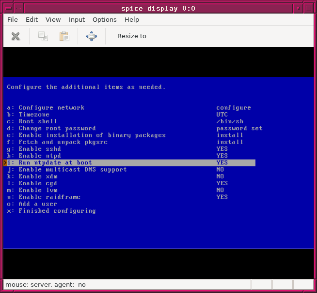Open the Options menu
Image resolution: width=317 pixels, height=293 pixels.
click(104, 20)
